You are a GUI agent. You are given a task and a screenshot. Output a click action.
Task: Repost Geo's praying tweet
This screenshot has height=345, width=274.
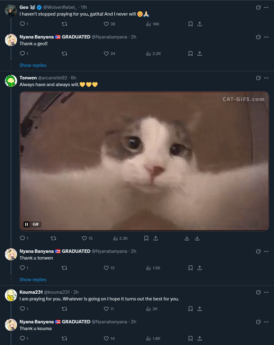pyautogui.click(x=64, y=24)
